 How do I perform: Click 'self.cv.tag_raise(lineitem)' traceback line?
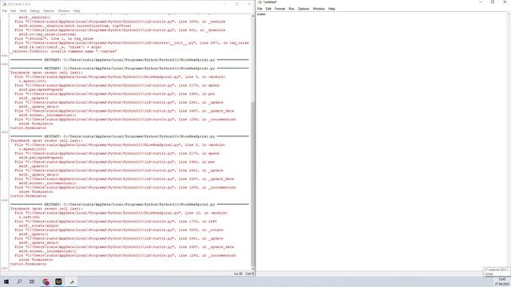(48, 34)
